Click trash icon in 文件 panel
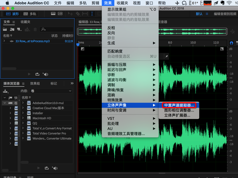The image size is (238, 178). pyautogui.click(x=35, y=29)
